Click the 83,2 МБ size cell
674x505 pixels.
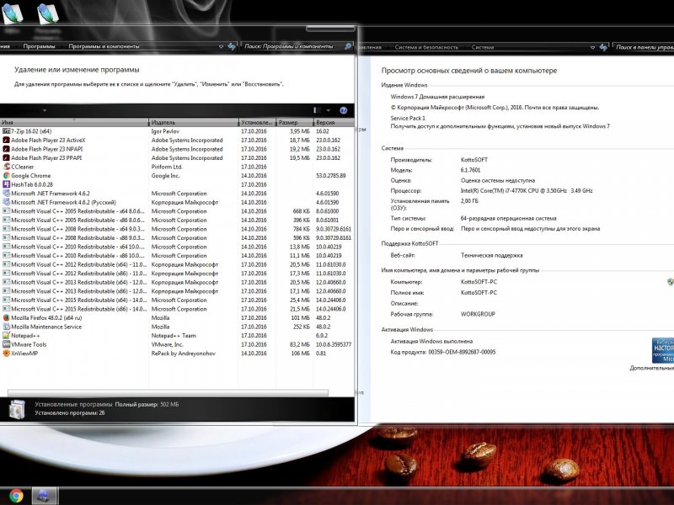(x=300, y=344)
